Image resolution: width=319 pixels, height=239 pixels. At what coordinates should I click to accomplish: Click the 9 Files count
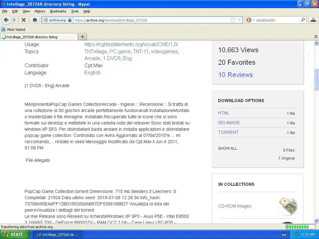point(289,150)
